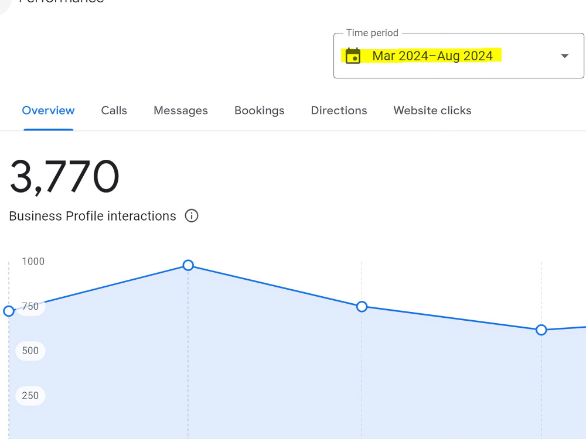Select the first chart data point near 750
The height and width of the screenshot is (439, 586).
[9, 311]
